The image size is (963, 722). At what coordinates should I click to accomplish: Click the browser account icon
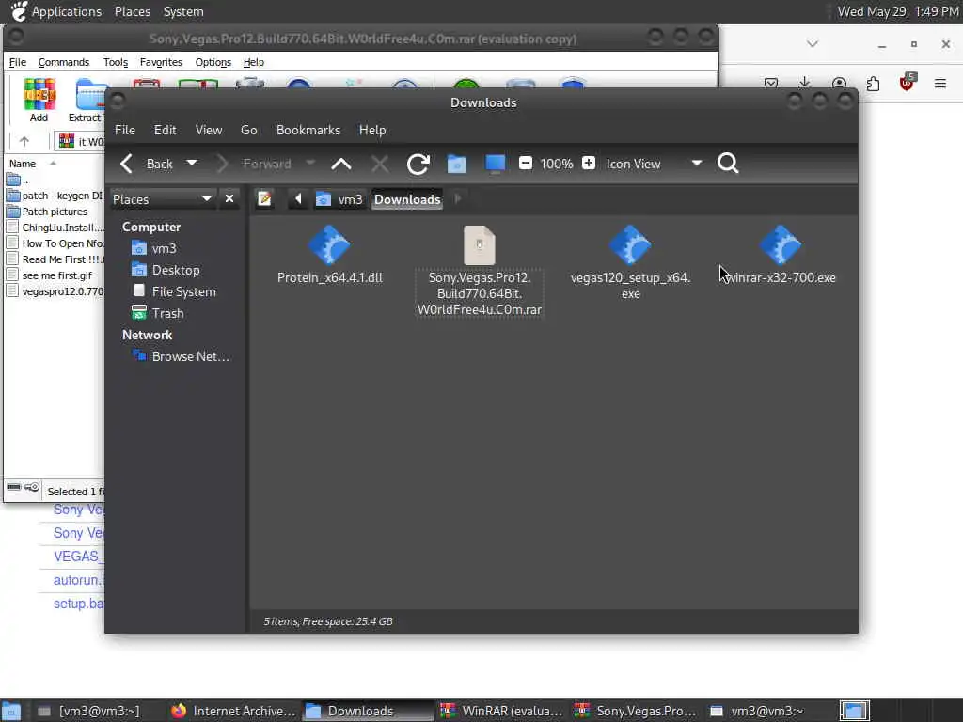[839, 83]
